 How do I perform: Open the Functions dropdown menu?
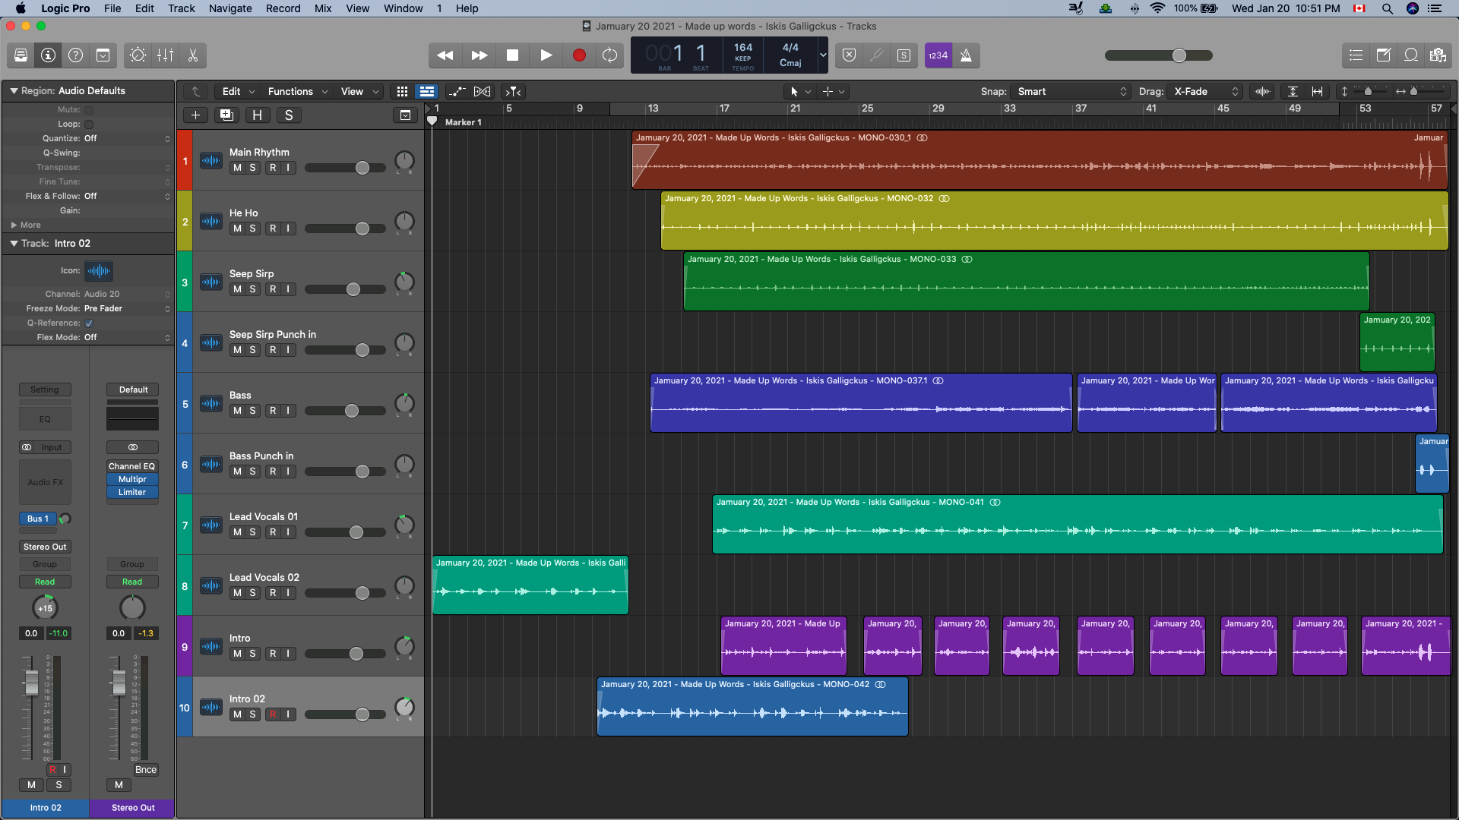pos(297,92)
